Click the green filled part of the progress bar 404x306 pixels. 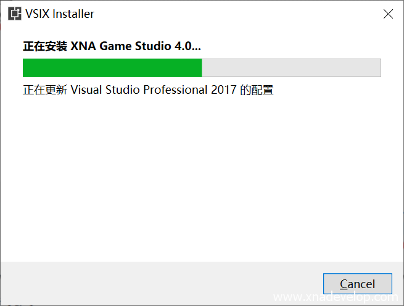pos(111,68)
